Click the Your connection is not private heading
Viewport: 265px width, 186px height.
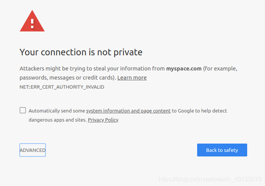[81, 52]
